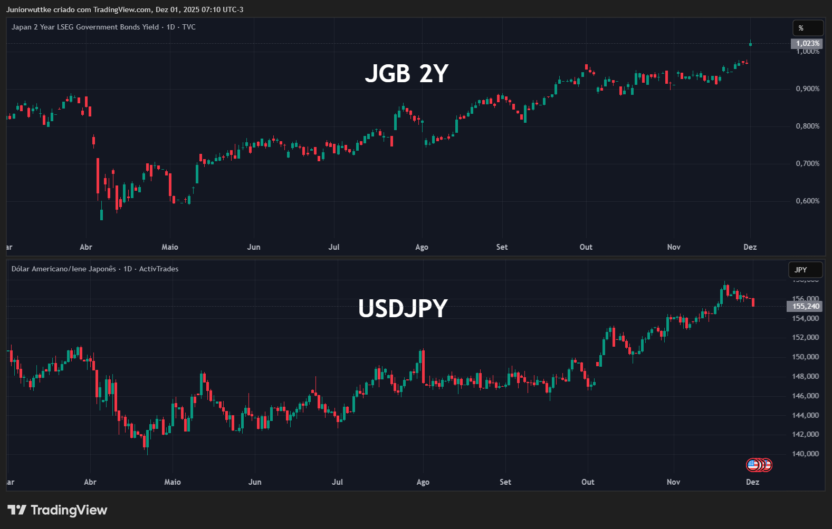The height and width of the screenshot is (529, 832).
Task: Click the 0,800% yield axis label
Action: click(x=808, y=126)
